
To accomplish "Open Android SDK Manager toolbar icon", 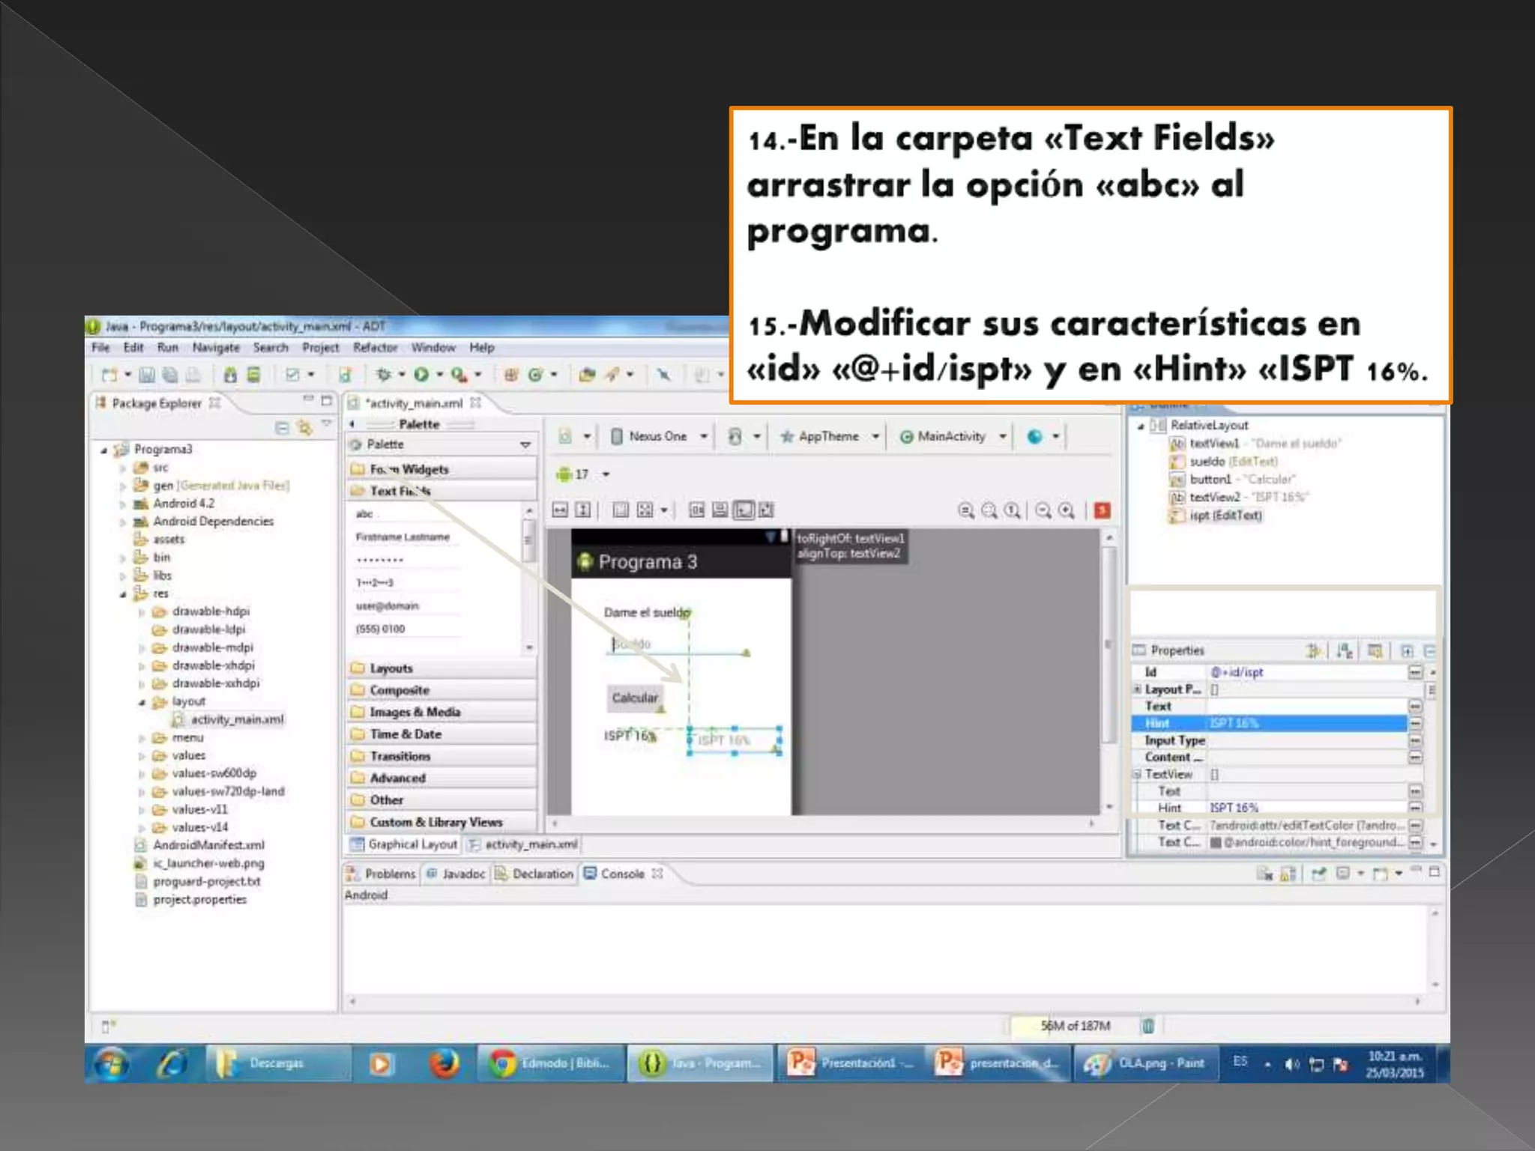I will (230, 375).
